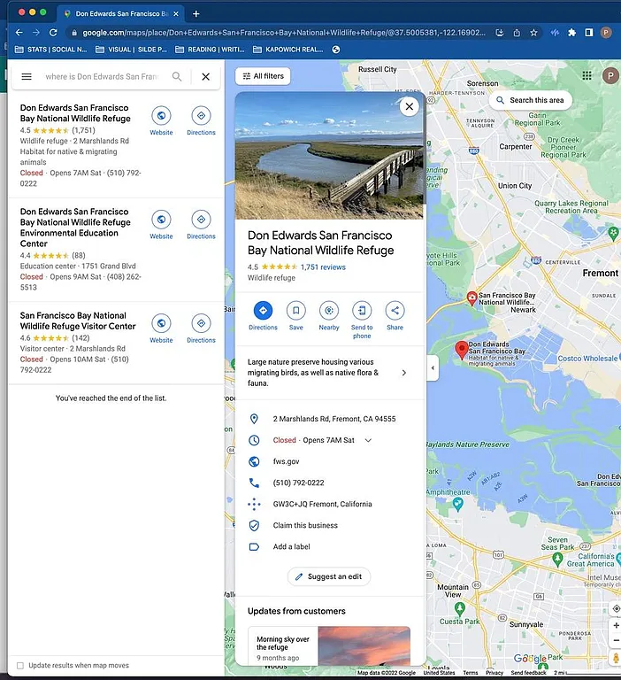
Task: Click my location button on map
Action: (x=616, y=609)
